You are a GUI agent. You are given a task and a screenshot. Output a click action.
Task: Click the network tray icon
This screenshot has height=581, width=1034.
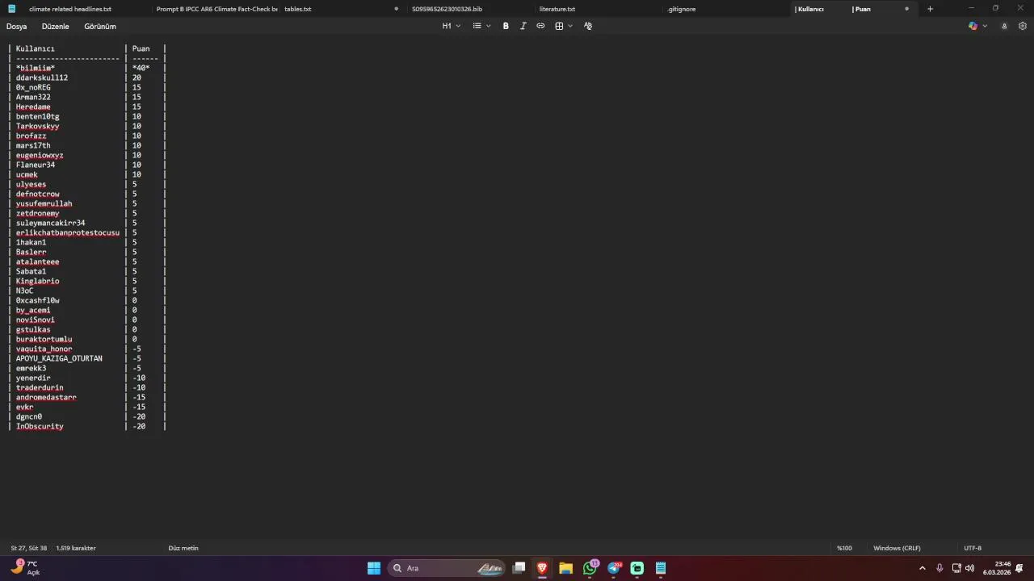click(957, 568)
